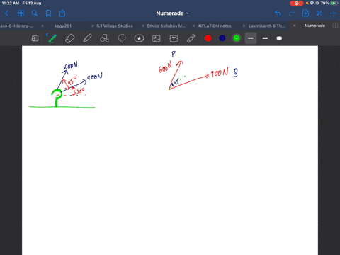Select the Lasso tool
This screenshot has height=255, width=340.
tap(122, 38)
